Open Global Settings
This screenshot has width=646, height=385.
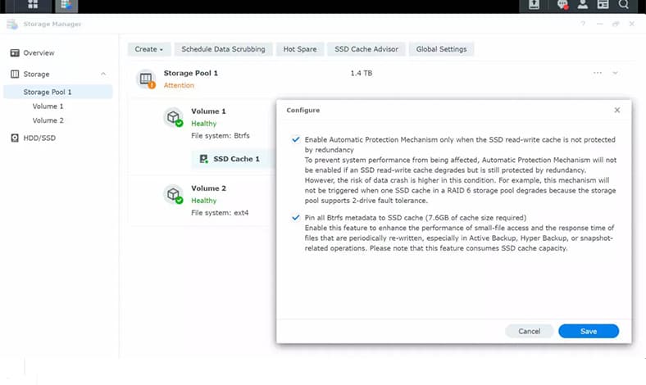441,49
